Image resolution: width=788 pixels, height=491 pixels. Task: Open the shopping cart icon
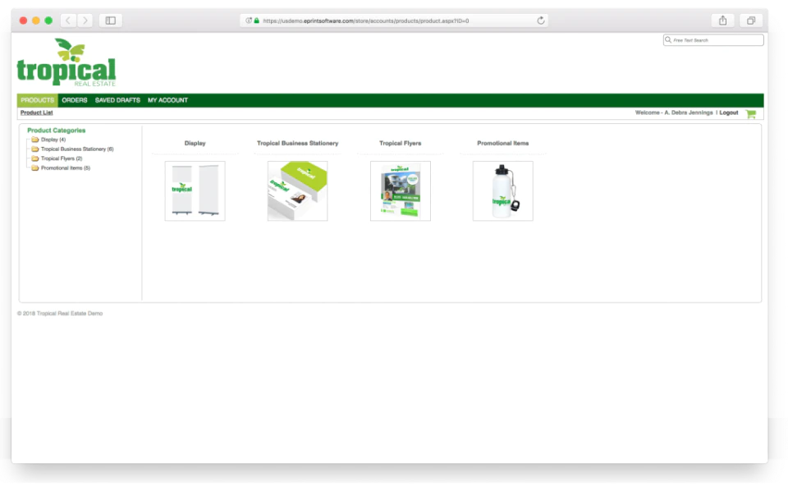point(751,114)
